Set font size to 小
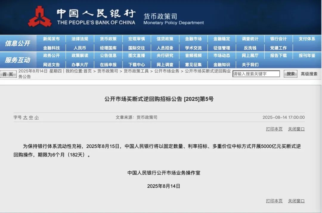This screenshot has width=322, height=213. pyautogui.click(x=37, y=117)
